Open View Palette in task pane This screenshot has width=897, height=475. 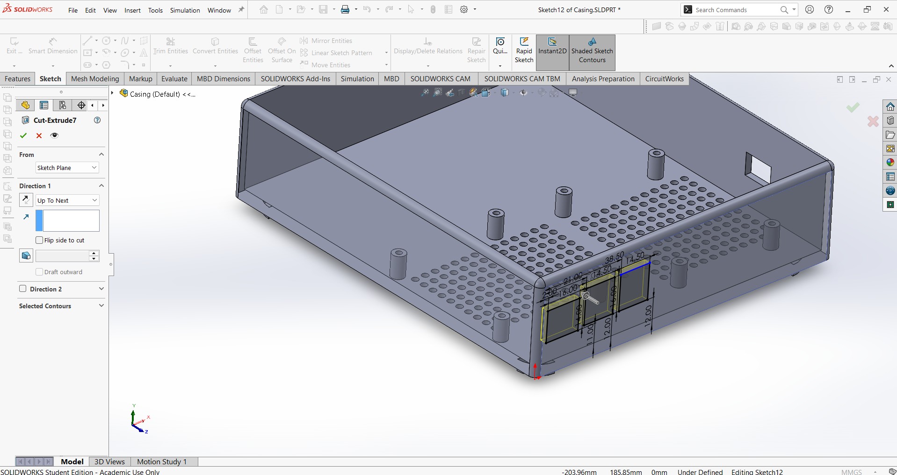(x=890, y=149)
